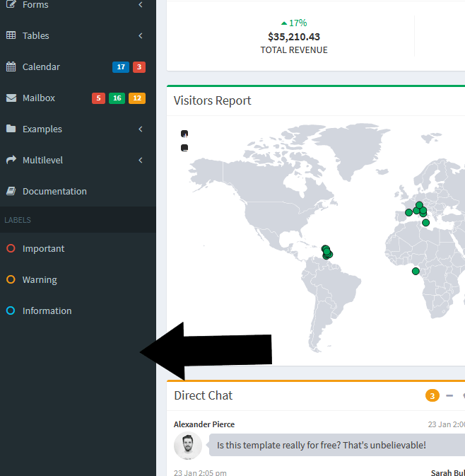
Task: Click the red circle icon for Important
Action: coord(11,248)
